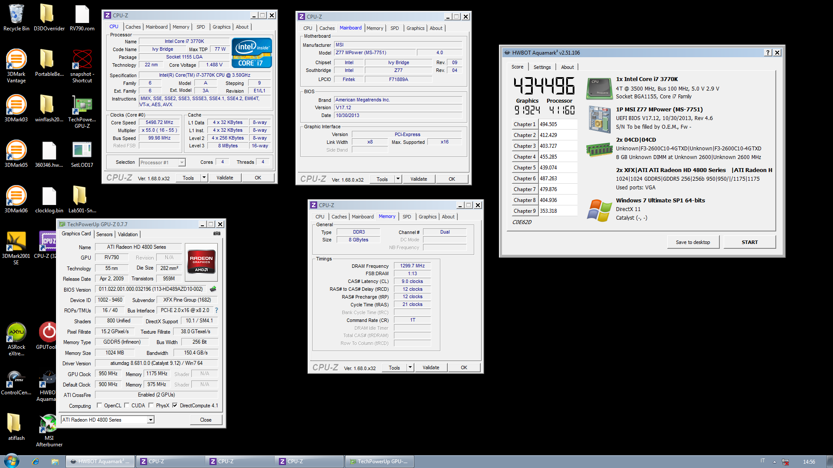Viewport: 833px width, 468px height.
Task: Toggle the OpenCL checkbox in GPU-Z
Action: (x=99, y=406)
